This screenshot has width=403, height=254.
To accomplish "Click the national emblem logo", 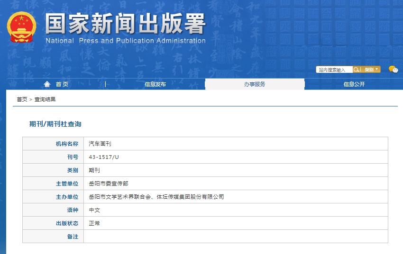I will (x=22, y=27).
